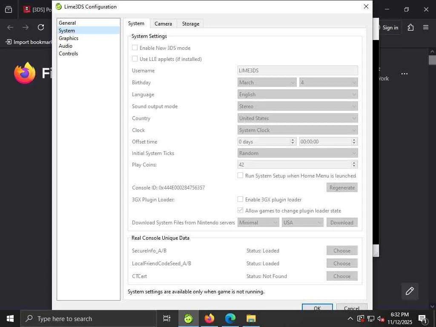Viewport: 436px width, 327px height.
Task: Open the Birthday month dropdown
Action: click(x=267, y=82)
